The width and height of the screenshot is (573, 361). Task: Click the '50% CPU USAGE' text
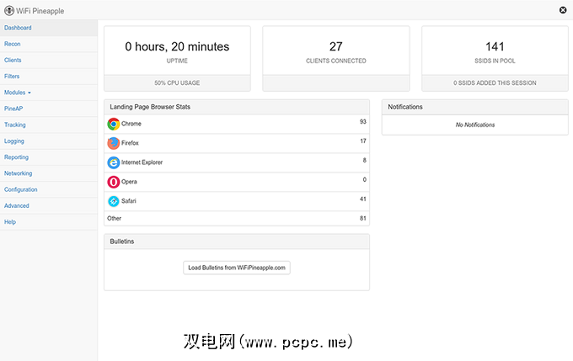177,82
